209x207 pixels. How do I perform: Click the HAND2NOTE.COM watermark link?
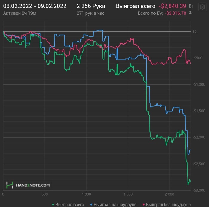pos(33,185)
